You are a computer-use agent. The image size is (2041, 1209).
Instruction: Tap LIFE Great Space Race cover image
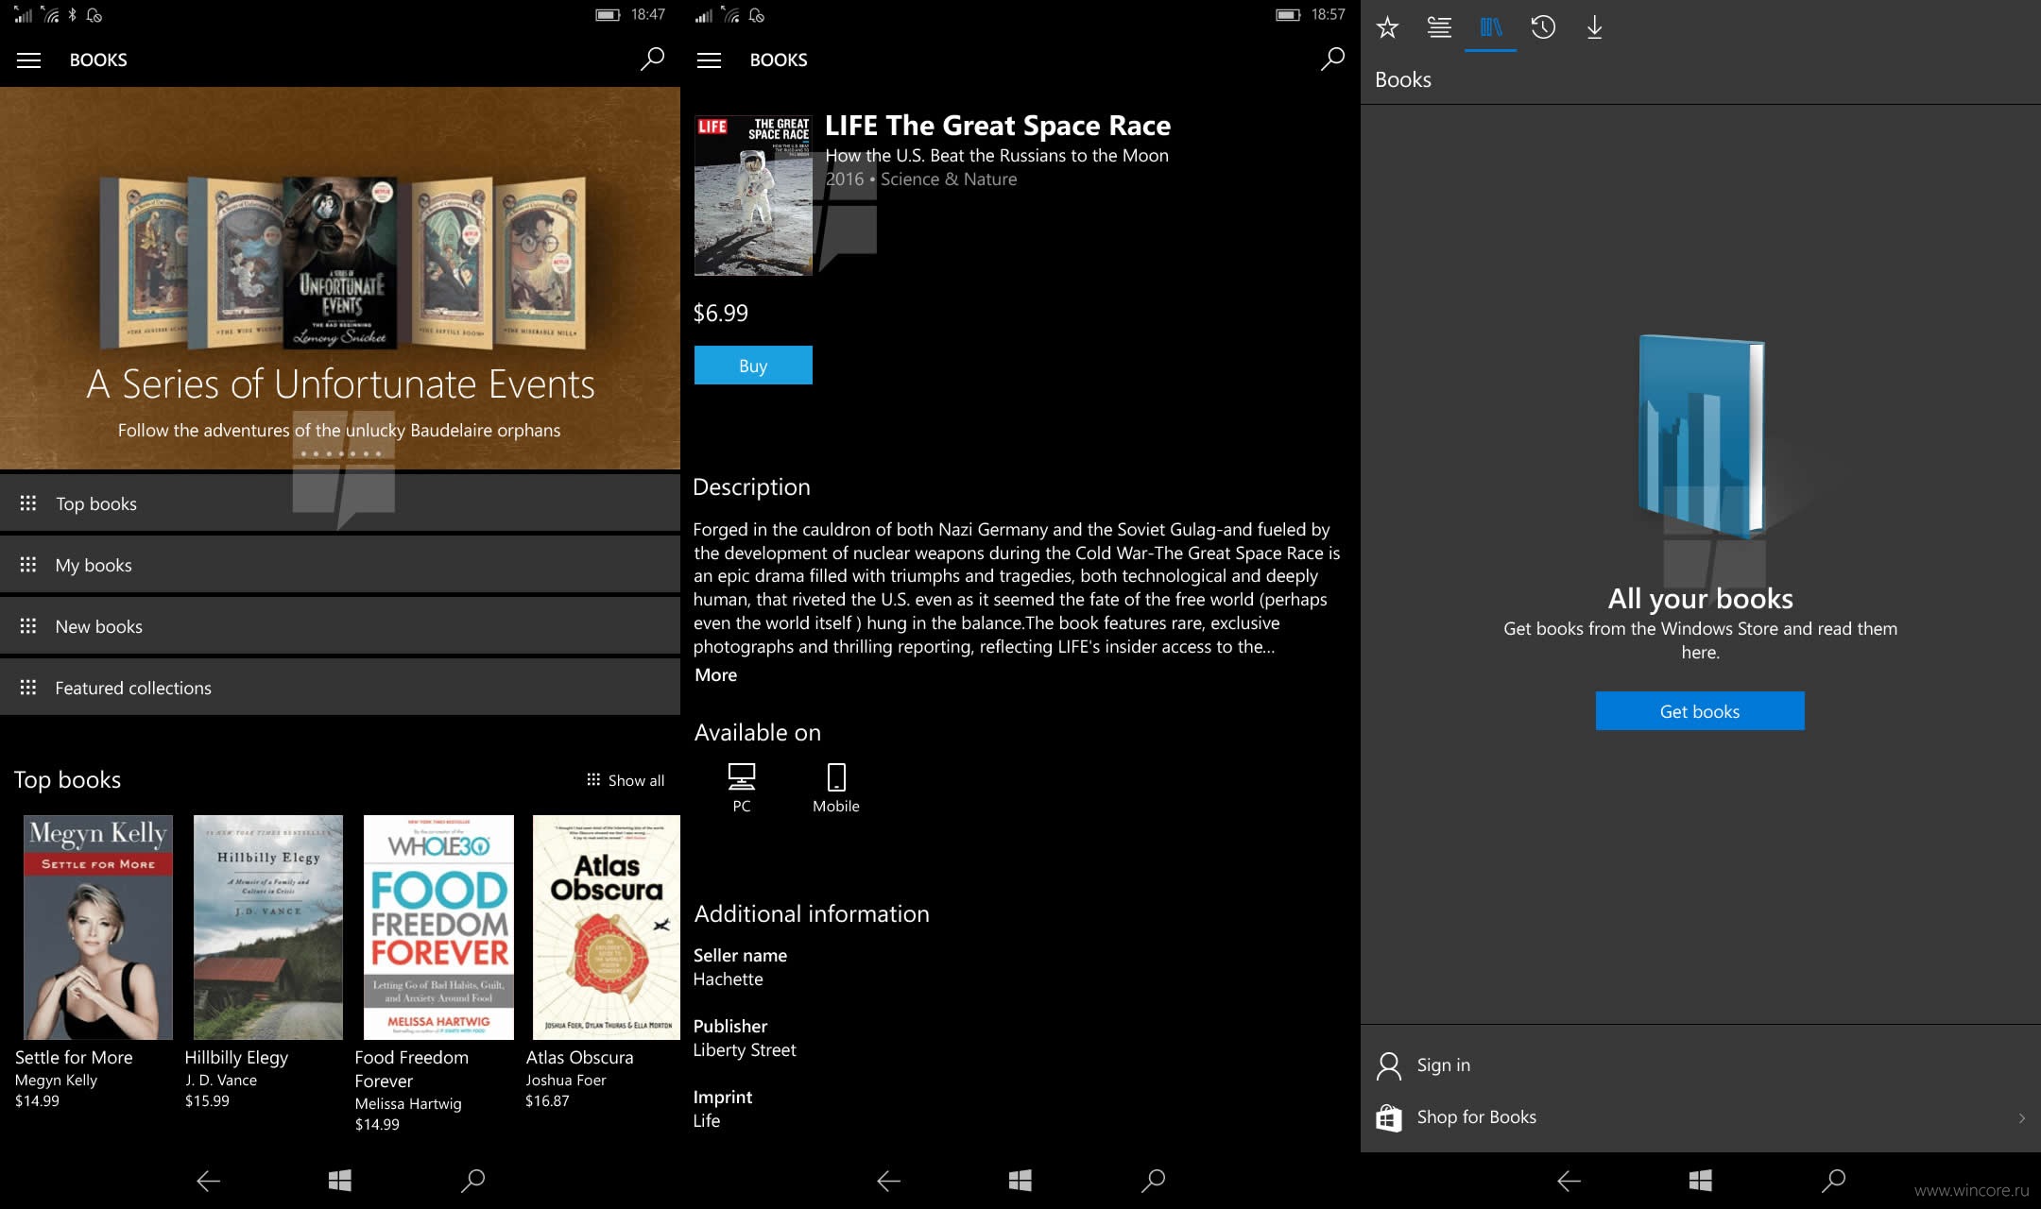click(753, 196)
